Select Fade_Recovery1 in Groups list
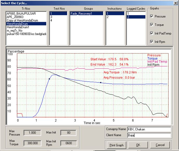Screen dimensions: 179x151 coord(81,13)
